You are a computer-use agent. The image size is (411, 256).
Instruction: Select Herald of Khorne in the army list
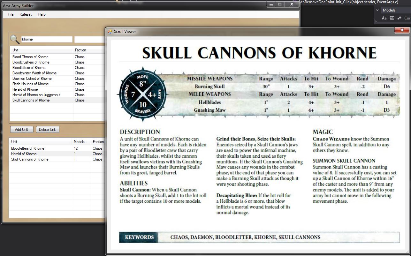pos(57,154)
